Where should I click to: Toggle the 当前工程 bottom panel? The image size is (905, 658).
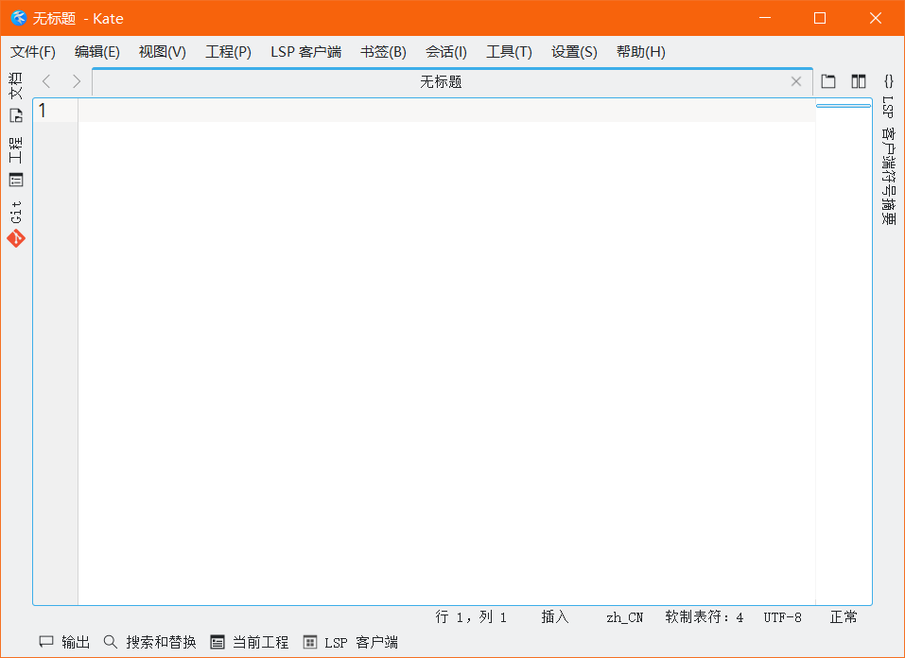point(250,643)
